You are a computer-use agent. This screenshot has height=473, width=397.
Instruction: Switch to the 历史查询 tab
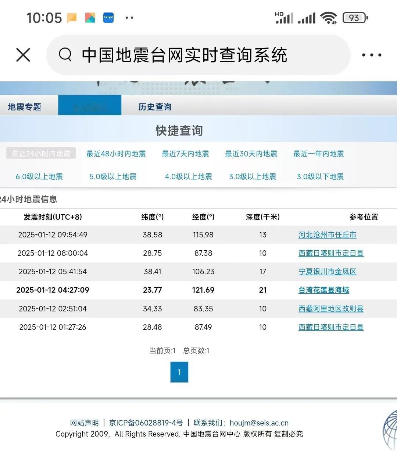coord(155,107)
